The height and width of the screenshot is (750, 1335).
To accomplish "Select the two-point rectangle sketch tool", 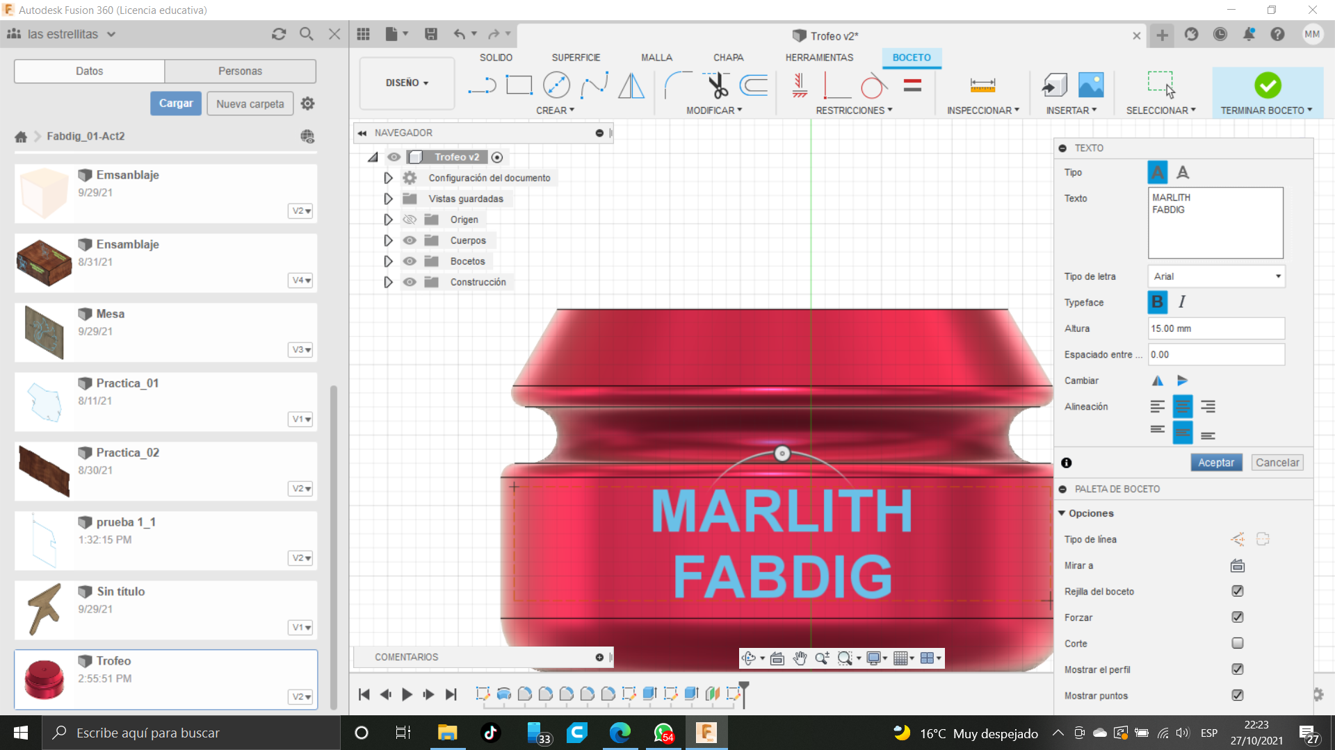I will pyautogui.click(x=519, y=85).
